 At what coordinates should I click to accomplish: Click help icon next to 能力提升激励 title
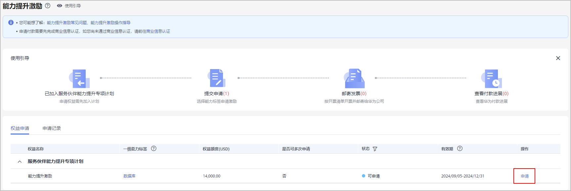48,6
